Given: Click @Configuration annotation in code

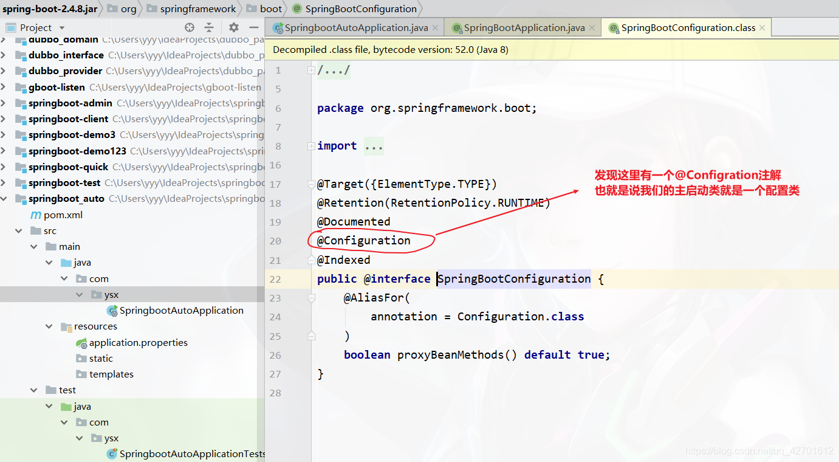Looking at the screenshot, I should pyautogui.click(x=363, y=241).
